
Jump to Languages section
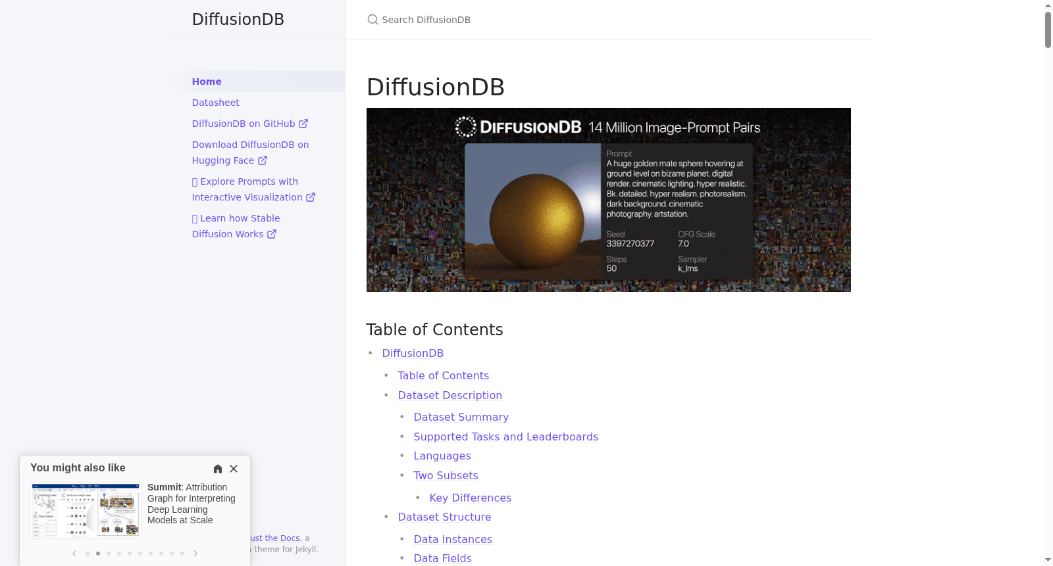(442, 456)
